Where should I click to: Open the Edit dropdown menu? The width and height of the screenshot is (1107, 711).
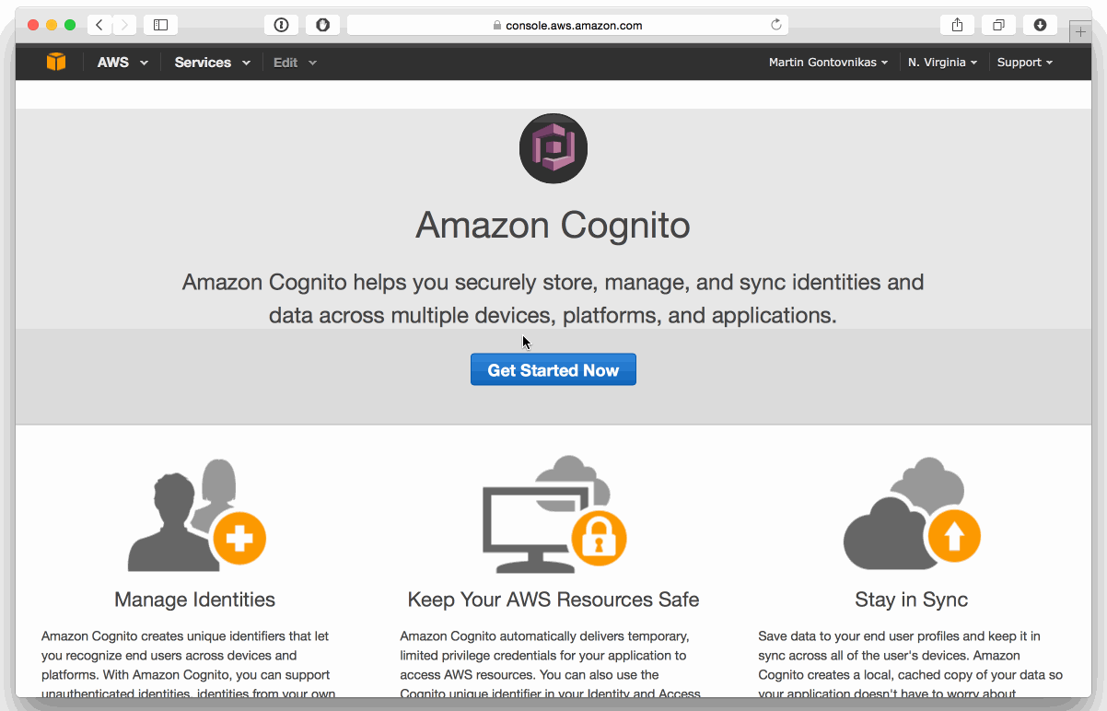point(295,63)
